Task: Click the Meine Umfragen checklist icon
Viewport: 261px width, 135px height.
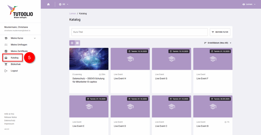Action: [6, 45]
